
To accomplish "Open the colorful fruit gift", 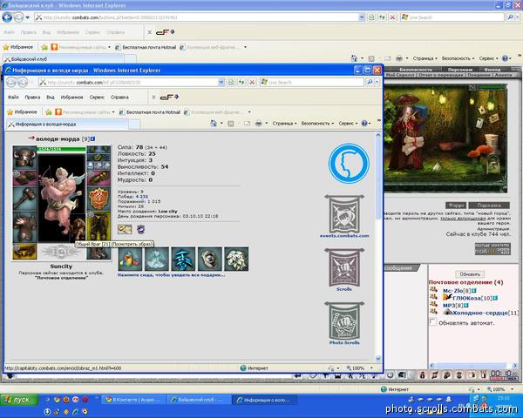I will click(x=130, y=259).
